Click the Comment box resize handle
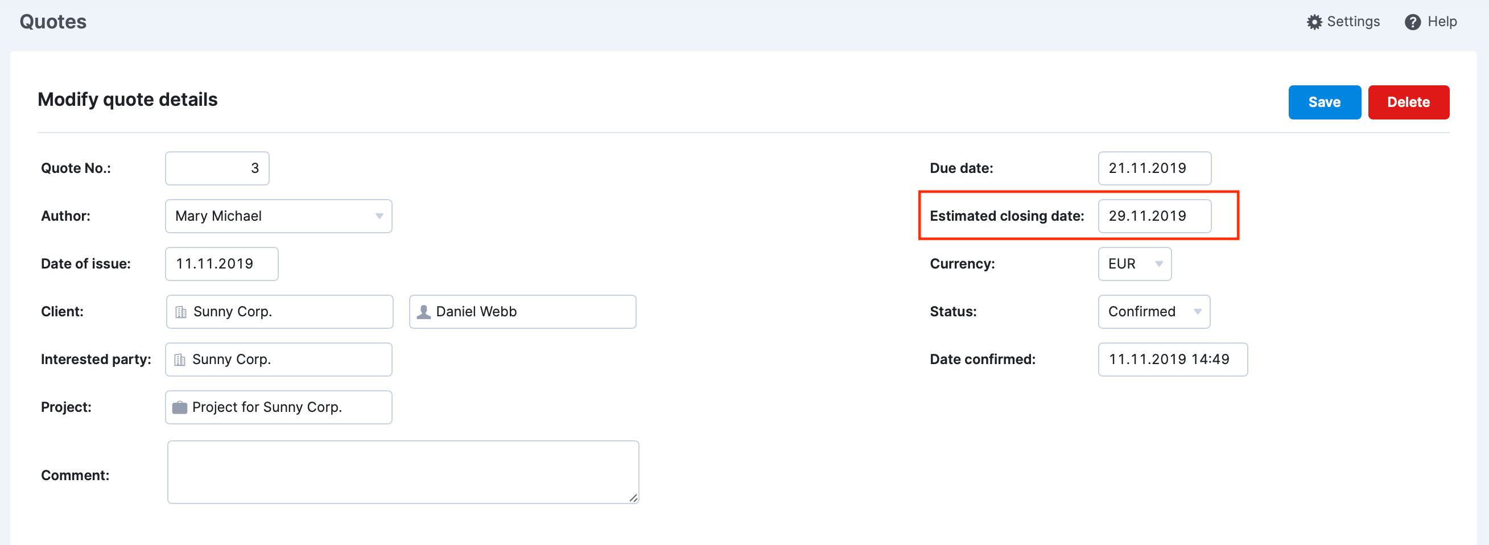1489x545 pixels. (633, 498)
